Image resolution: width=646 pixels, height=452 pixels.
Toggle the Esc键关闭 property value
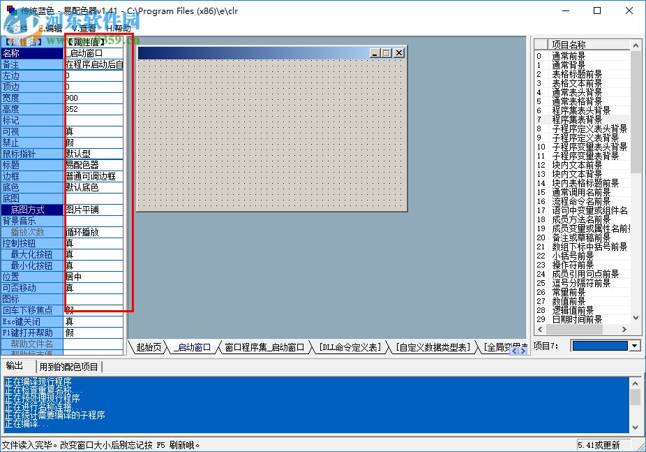pyautogui.click(x=94, y=321)
